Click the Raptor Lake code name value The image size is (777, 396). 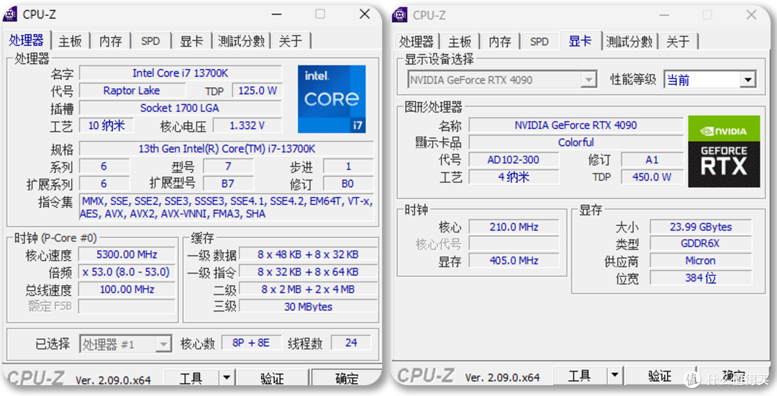pyautogui.click(x=132, y=91)
